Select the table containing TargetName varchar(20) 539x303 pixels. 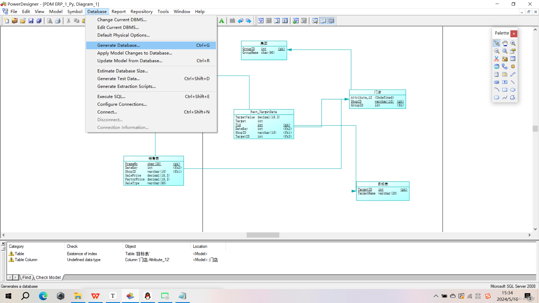pyautogui.click(x=383, y=191)
